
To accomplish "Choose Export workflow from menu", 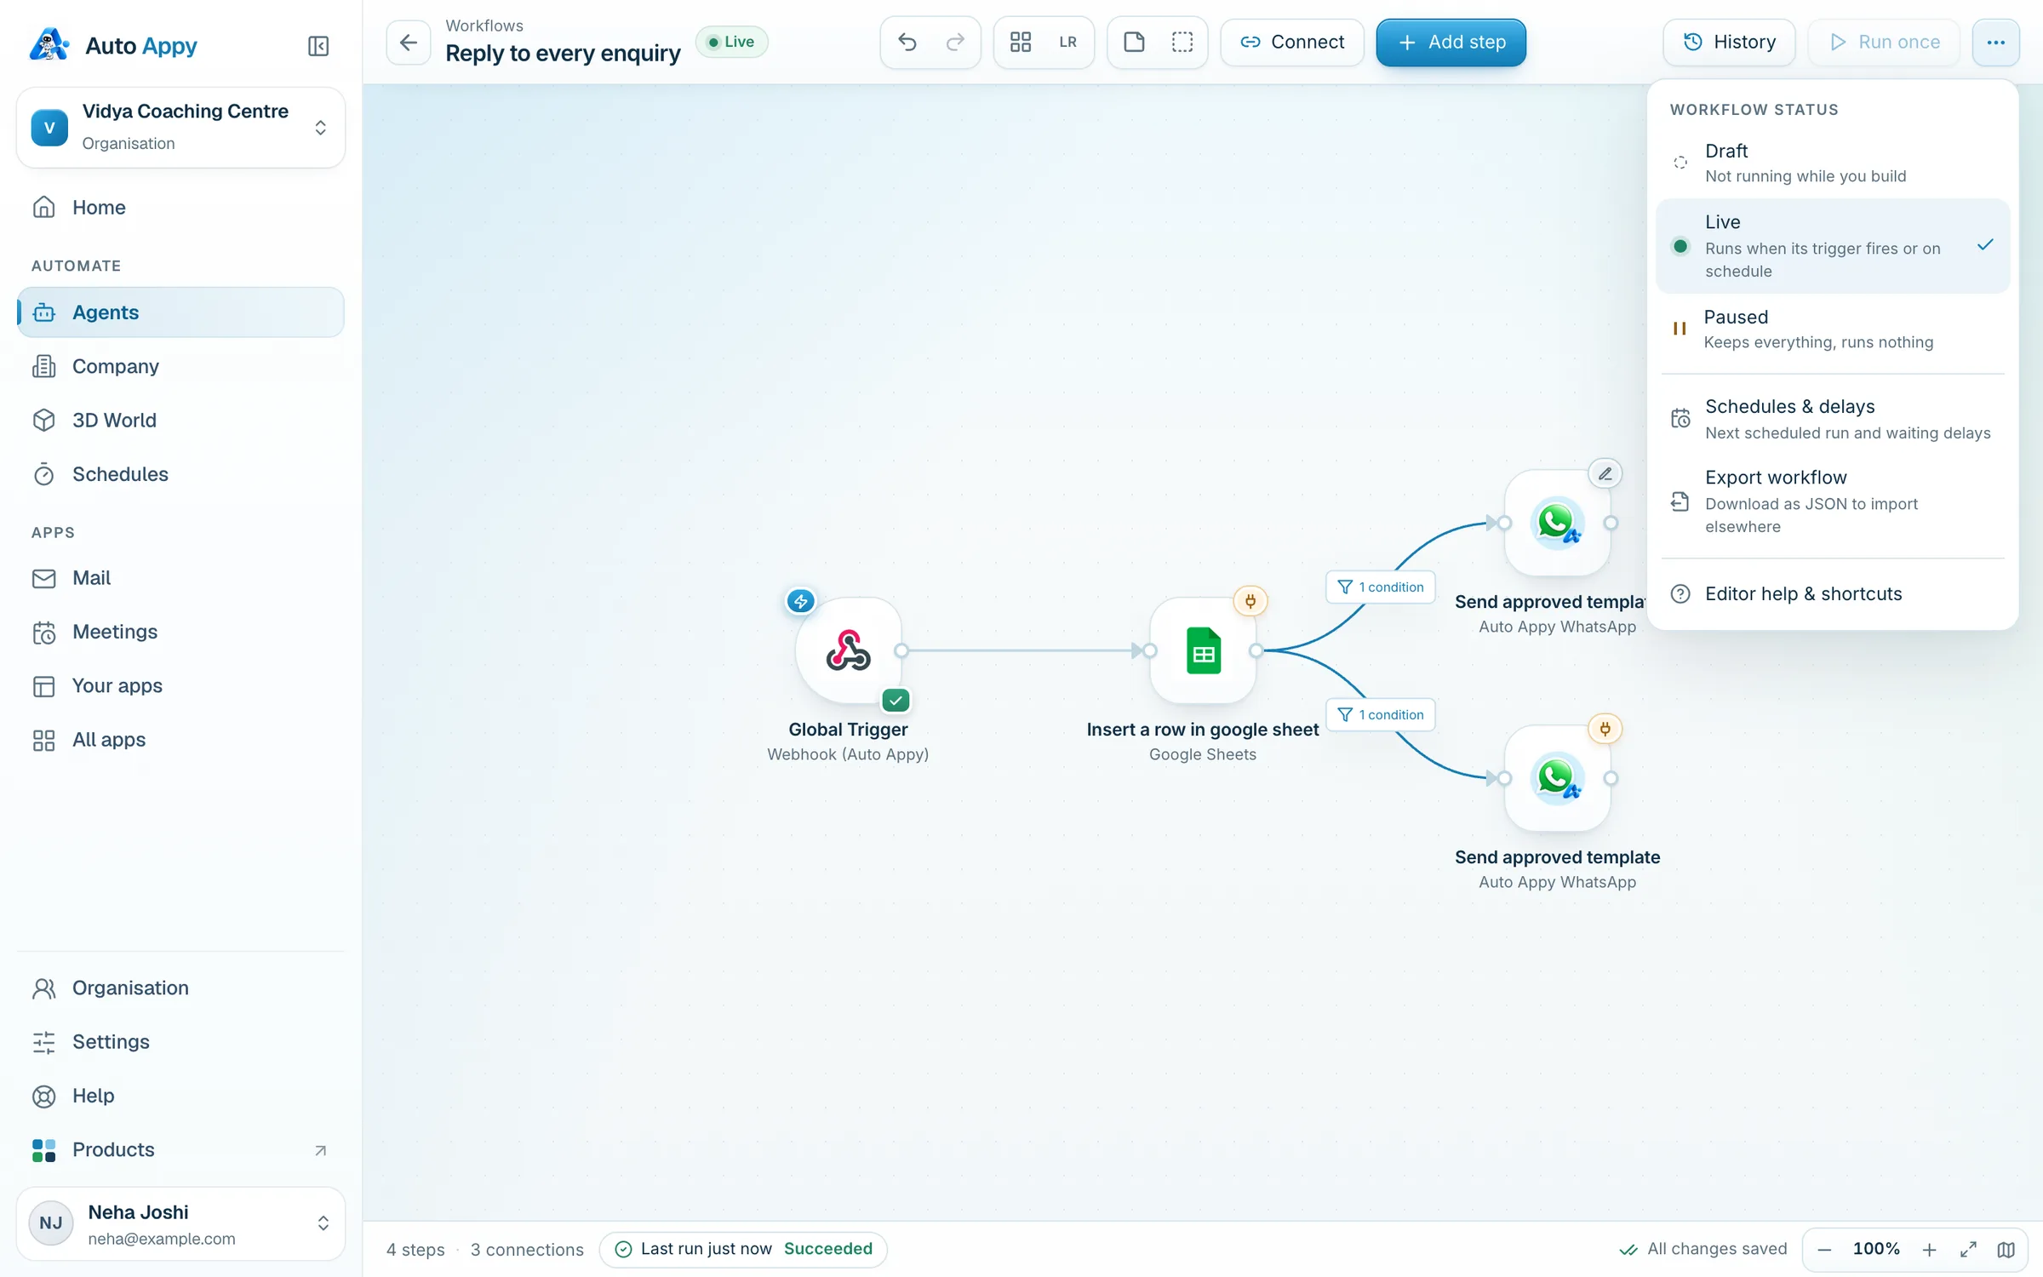I will [x=1833, y=501].
